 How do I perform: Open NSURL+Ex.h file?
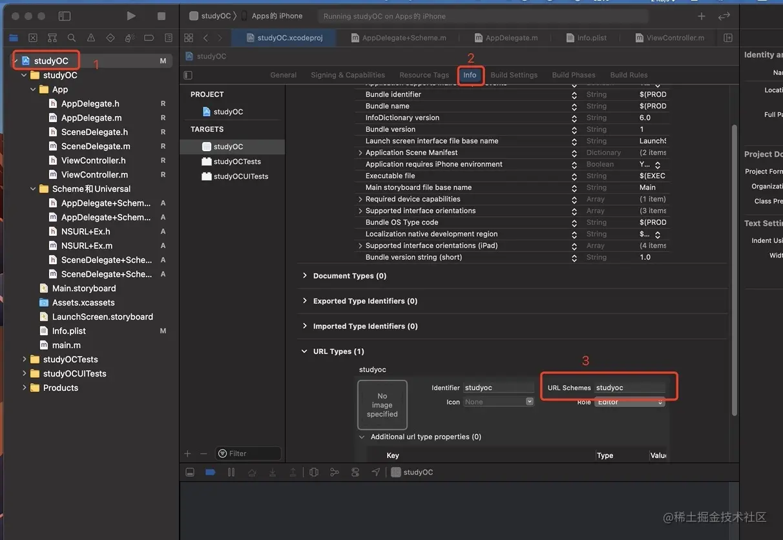pyautogui.click(x=85, y=231)
